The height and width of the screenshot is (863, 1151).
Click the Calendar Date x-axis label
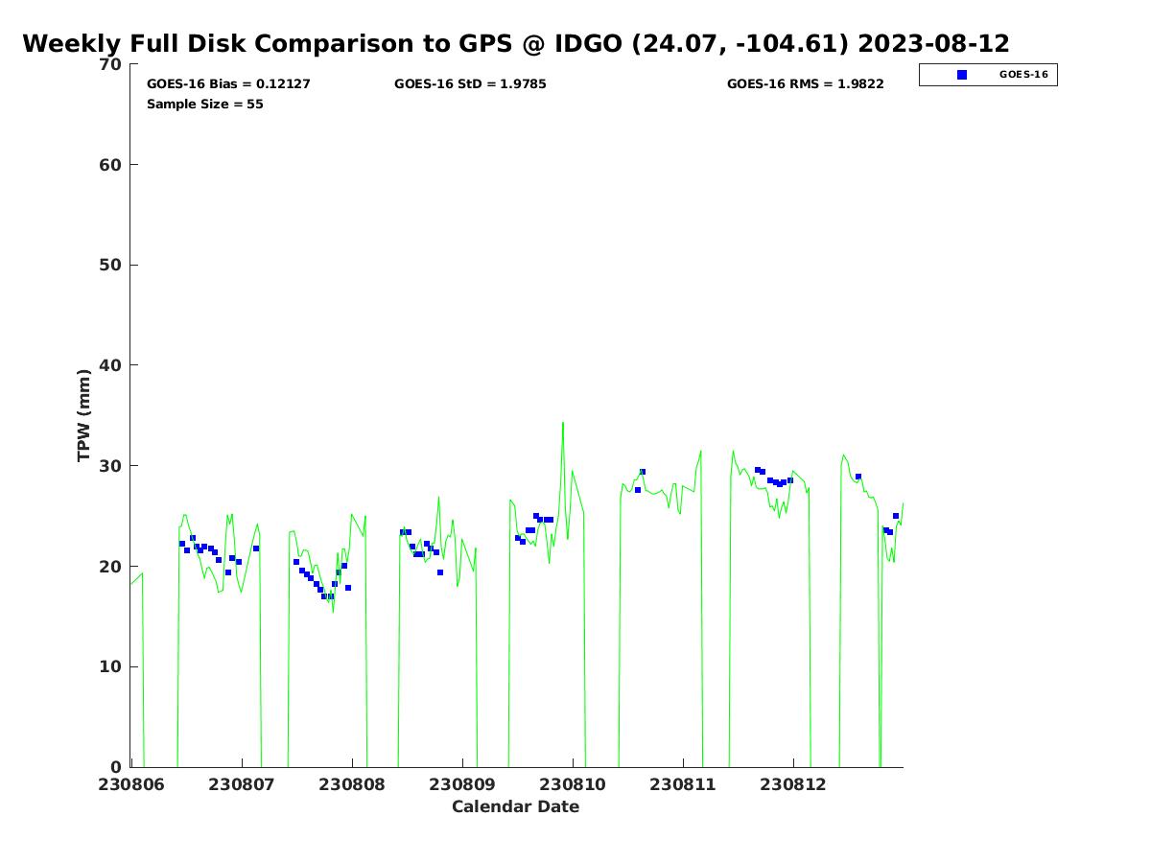pyautogui.click(x=516, y=806)
